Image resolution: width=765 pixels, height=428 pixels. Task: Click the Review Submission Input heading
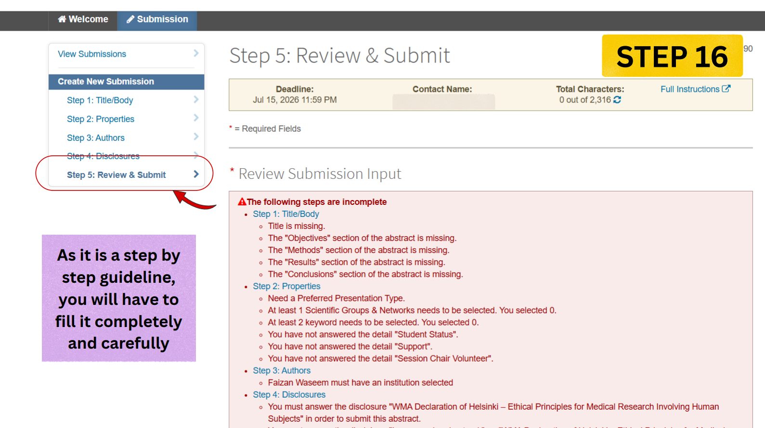(x=320, y=174)
